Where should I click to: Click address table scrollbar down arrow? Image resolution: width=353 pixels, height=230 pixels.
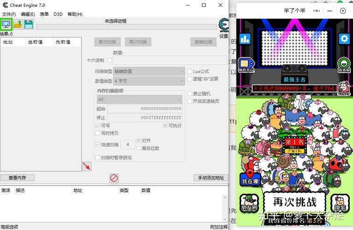tap(225, 219)
